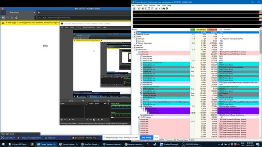The width and height of the screenshot is (262, 147).
Task: Click the webpack panel item in guest taskbar
Action: (50, 138)
